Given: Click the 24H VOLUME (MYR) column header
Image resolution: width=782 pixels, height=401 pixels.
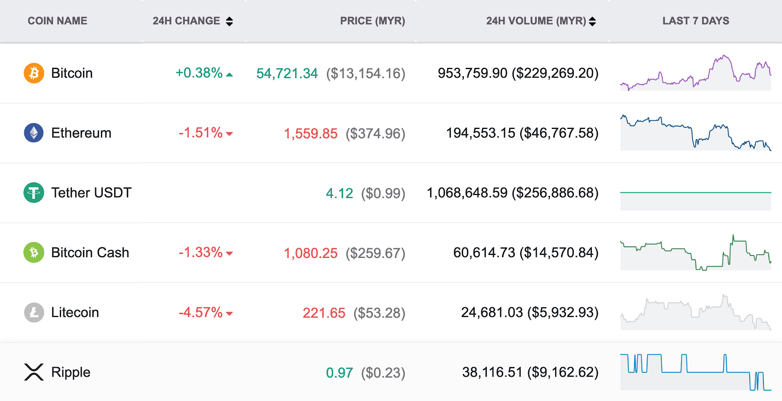Looking at the screenshot, I should coord(536,21).
